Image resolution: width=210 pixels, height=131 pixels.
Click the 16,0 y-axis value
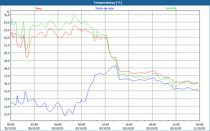point(7,83)
